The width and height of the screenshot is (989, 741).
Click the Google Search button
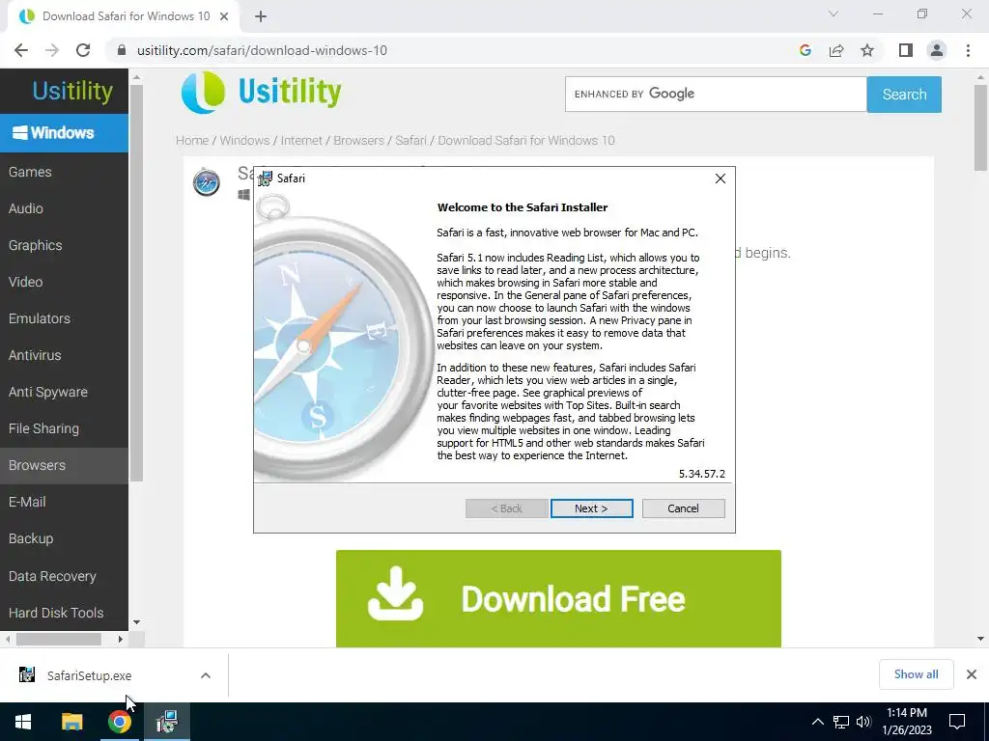[904, 95]
